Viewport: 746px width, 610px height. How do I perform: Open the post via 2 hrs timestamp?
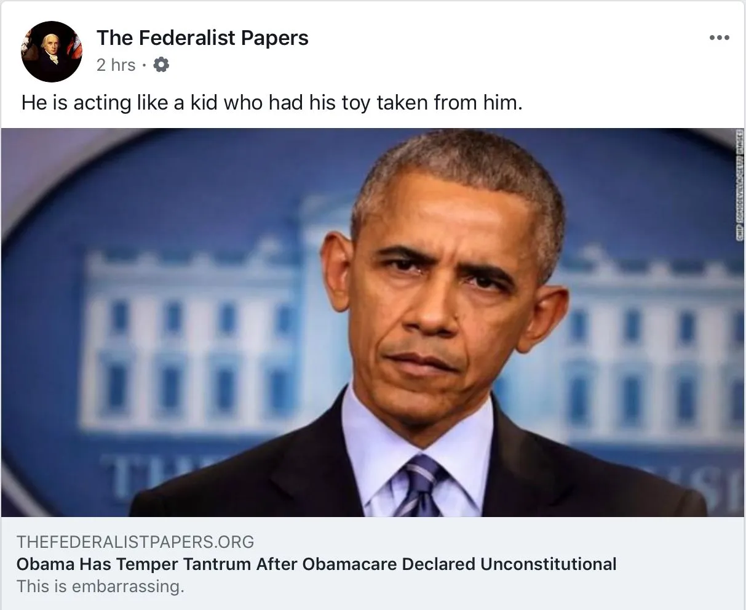(x=116, y=65)
